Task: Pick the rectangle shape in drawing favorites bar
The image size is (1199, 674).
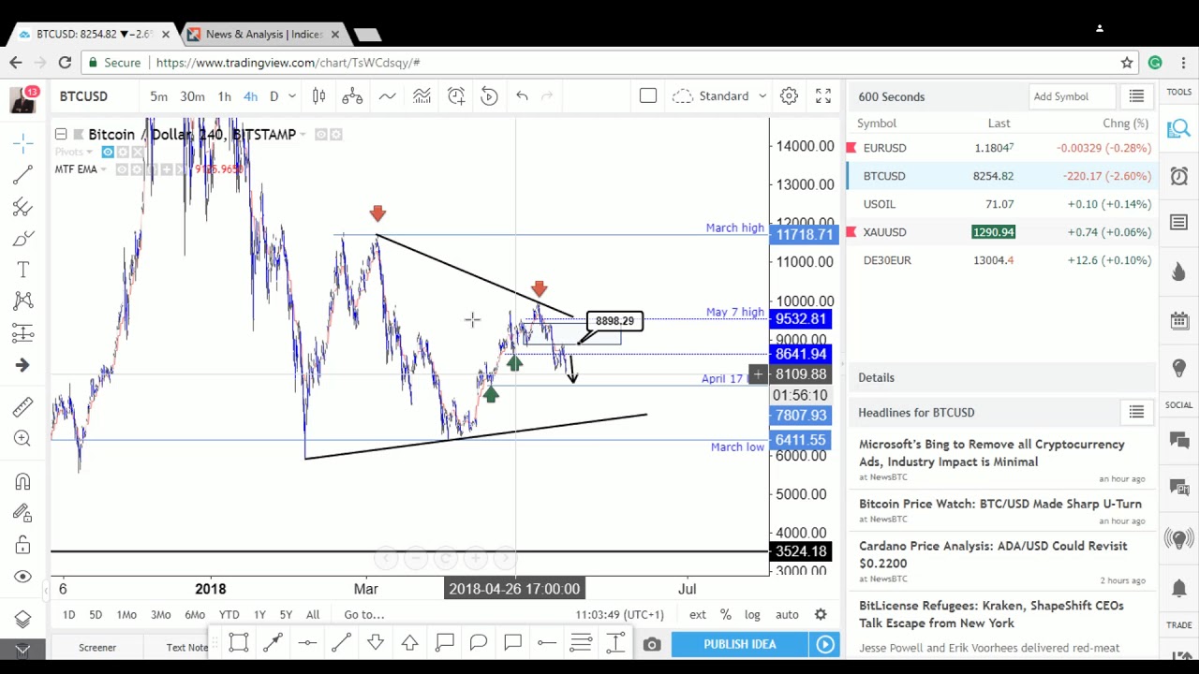Action: click(x=239, y=642)
